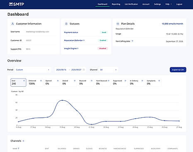The height and width of the screenshot is (152, 193).
Task: Select the Opened stat card
Action: [x=52, y=82]
